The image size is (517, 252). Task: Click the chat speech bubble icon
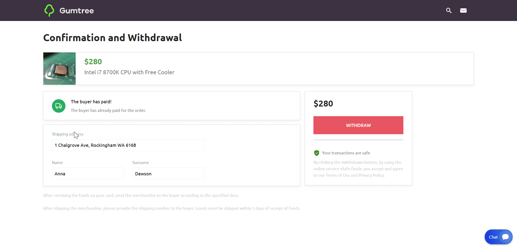coord(505,237)
